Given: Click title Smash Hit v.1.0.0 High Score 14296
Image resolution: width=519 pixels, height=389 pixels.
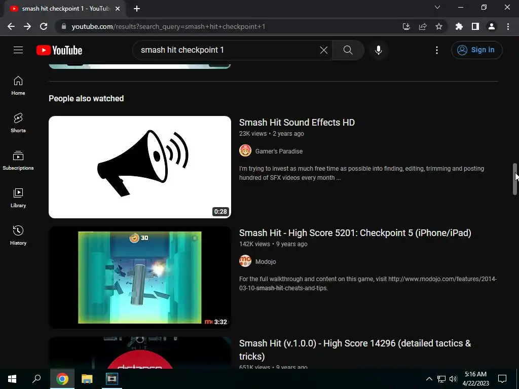Looking at the screenshot, I should click(x=355, y=349).
